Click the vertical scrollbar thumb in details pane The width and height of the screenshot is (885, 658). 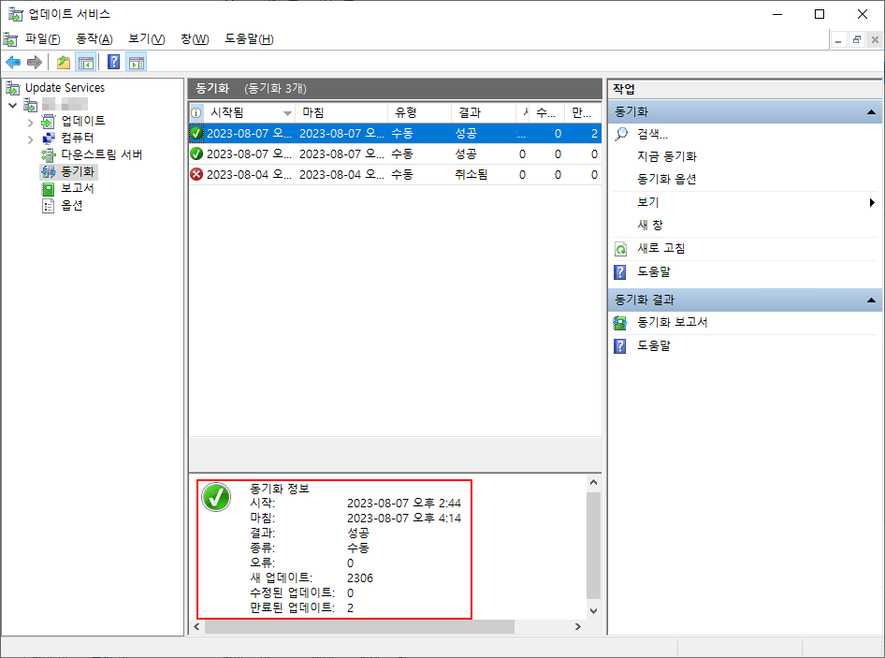(593, 545)
